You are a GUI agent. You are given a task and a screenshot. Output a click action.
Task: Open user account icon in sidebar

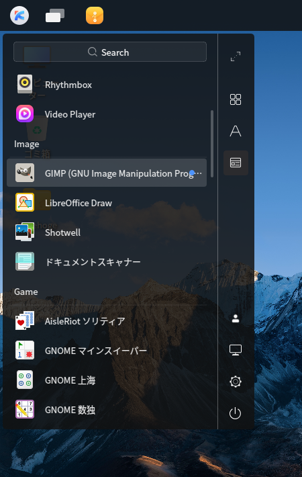(236, 318)
